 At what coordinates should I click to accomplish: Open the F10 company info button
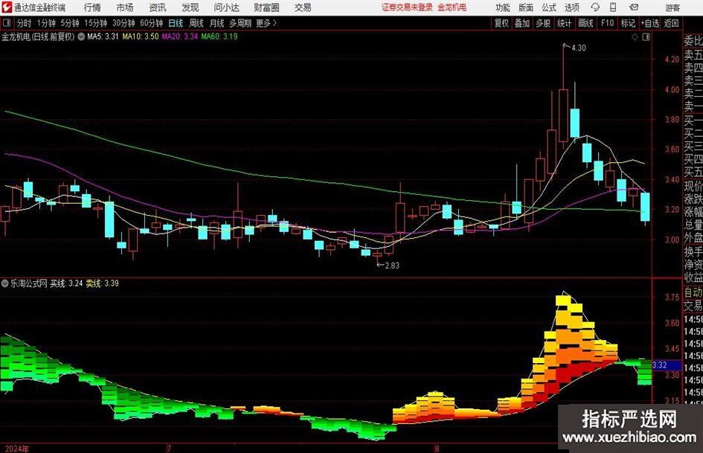(608, 23)
